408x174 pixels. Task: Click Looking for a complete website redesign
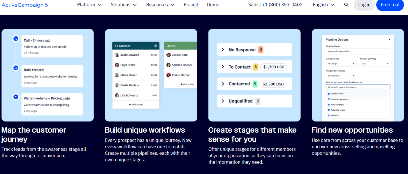pos(51,76)
